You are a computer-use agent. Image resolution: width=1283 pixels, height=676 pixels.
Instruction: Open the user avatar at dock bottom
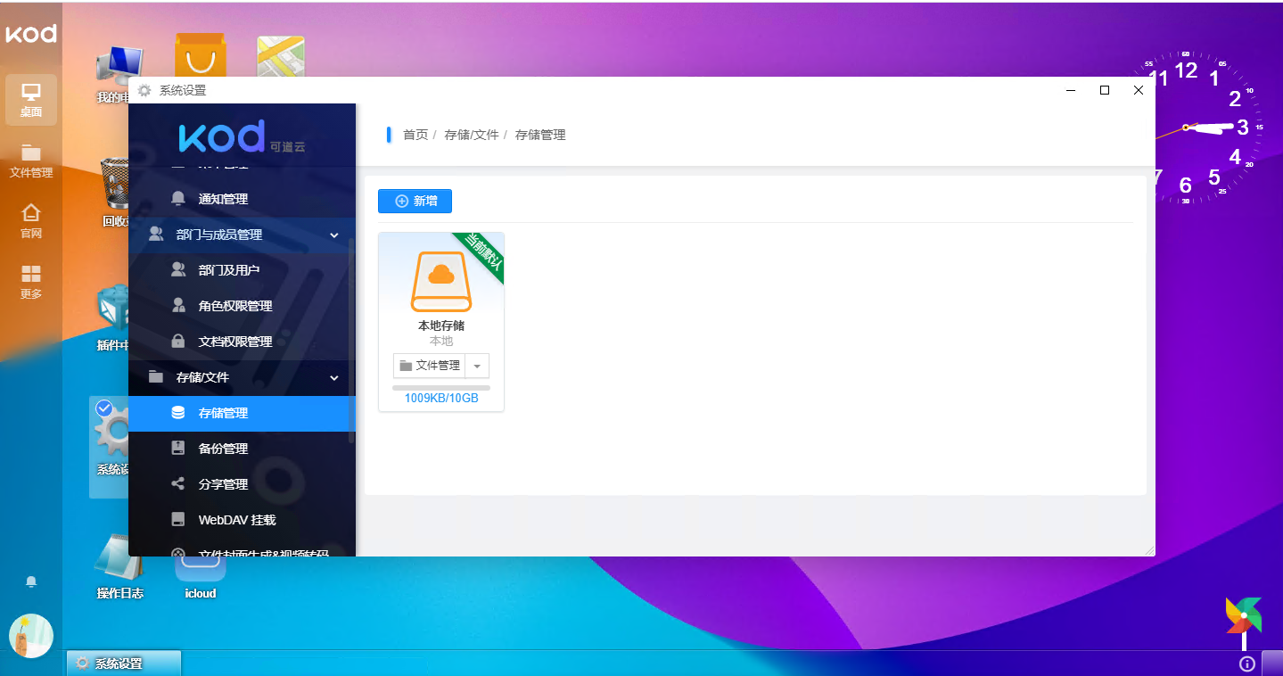click(31, 636)
